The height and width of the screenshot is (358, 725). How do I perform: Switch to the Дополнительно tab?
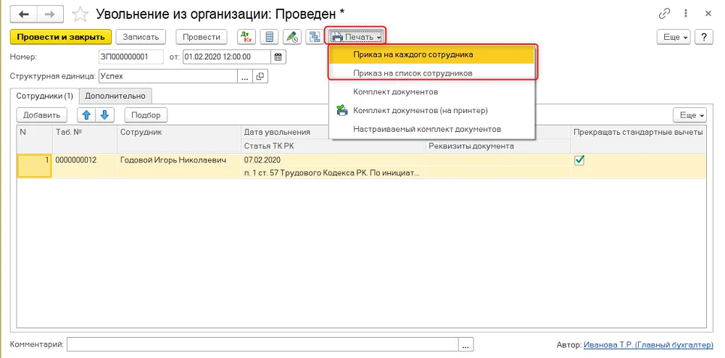pos(115,96)
